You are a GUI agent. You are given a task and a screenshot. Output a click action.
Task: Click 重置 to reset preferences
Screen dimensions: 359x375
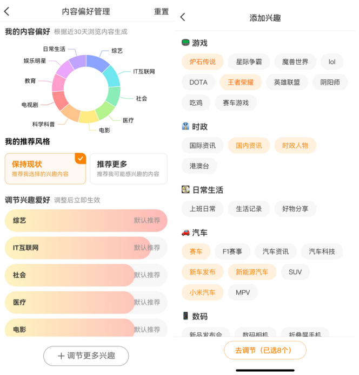(161, 11)
